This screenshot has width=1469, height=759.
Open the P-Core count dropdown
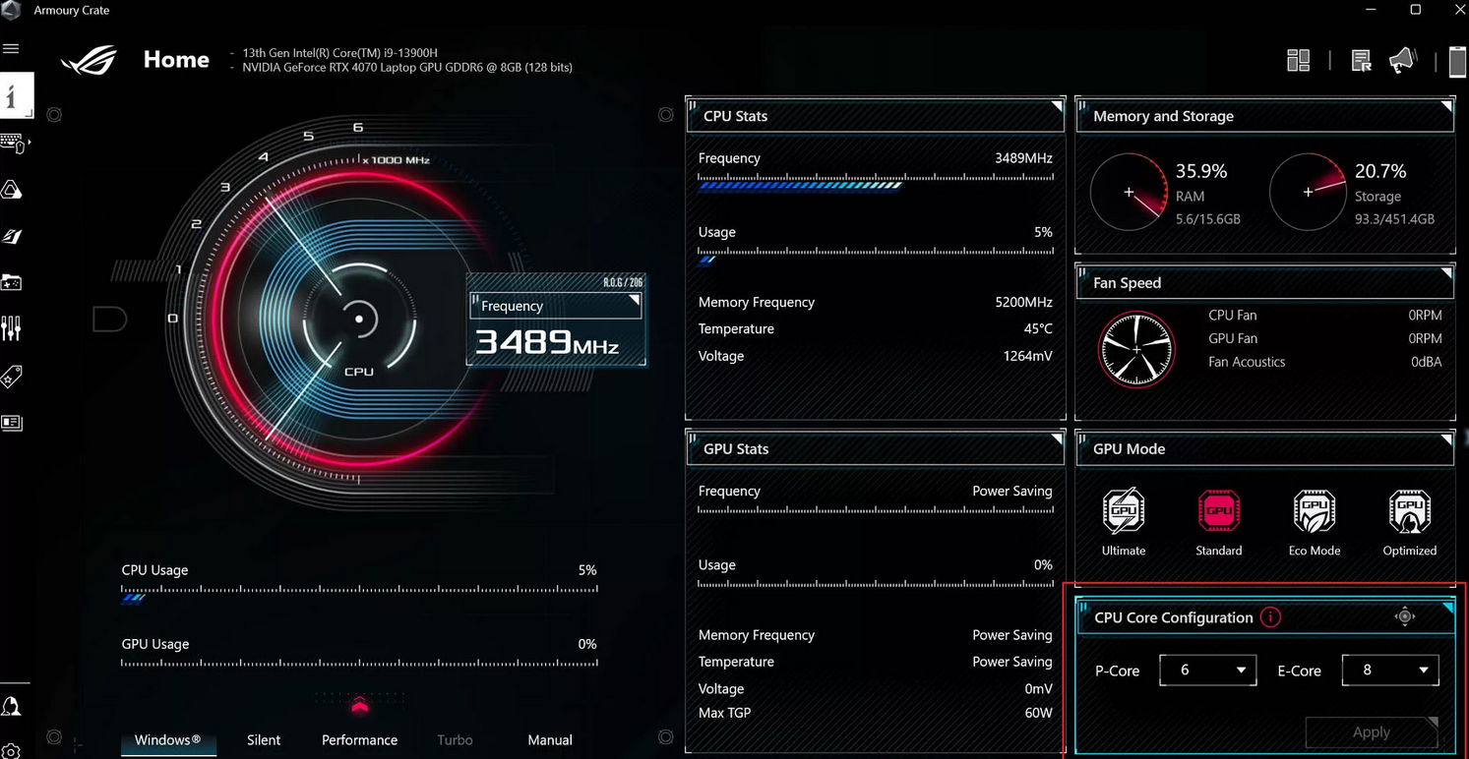1207,670
